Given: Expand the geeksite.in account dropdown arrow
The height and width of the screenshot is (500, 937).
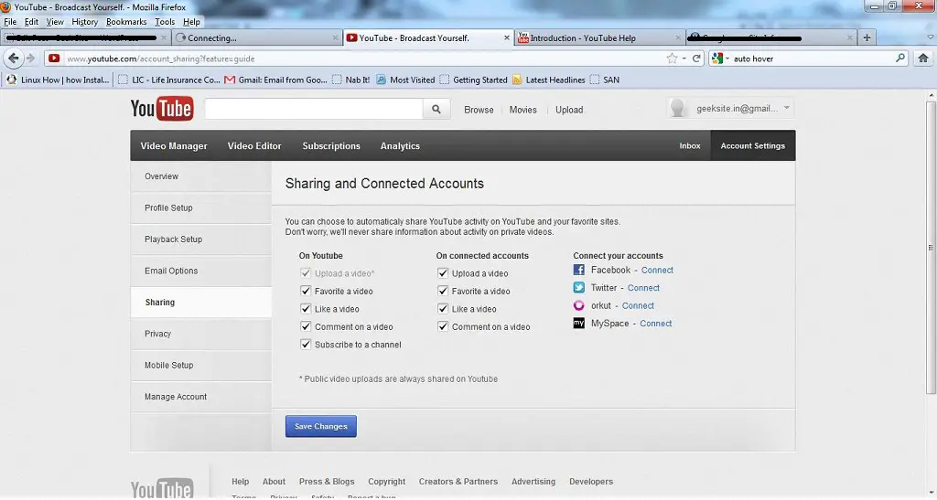Looking at the screenshot, I should tap(787, 109).
